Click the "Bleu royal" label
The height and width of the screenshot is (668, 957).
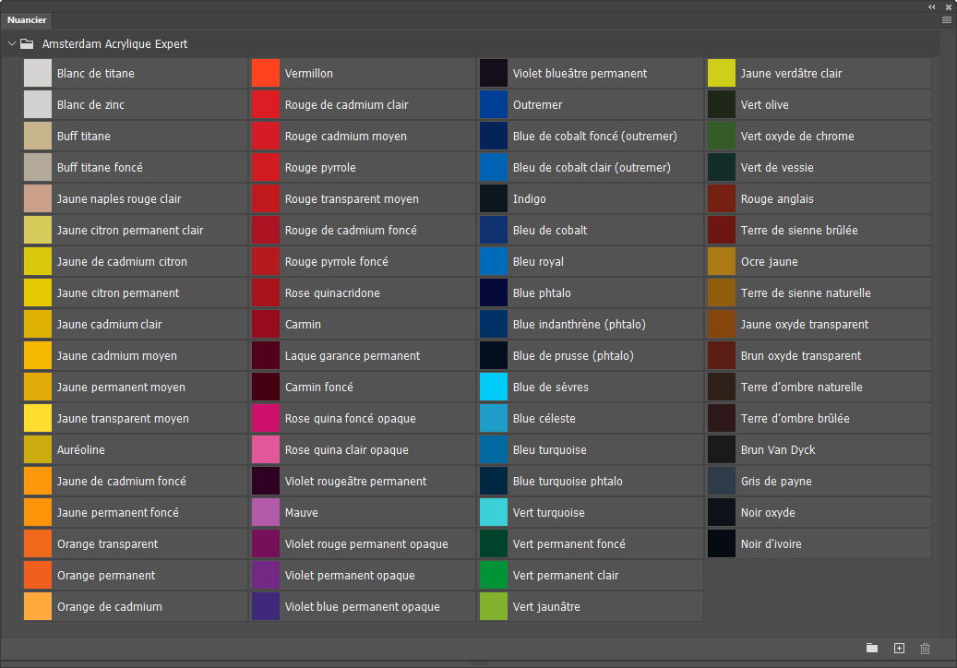pyautogui.click(x=538, y=262)
